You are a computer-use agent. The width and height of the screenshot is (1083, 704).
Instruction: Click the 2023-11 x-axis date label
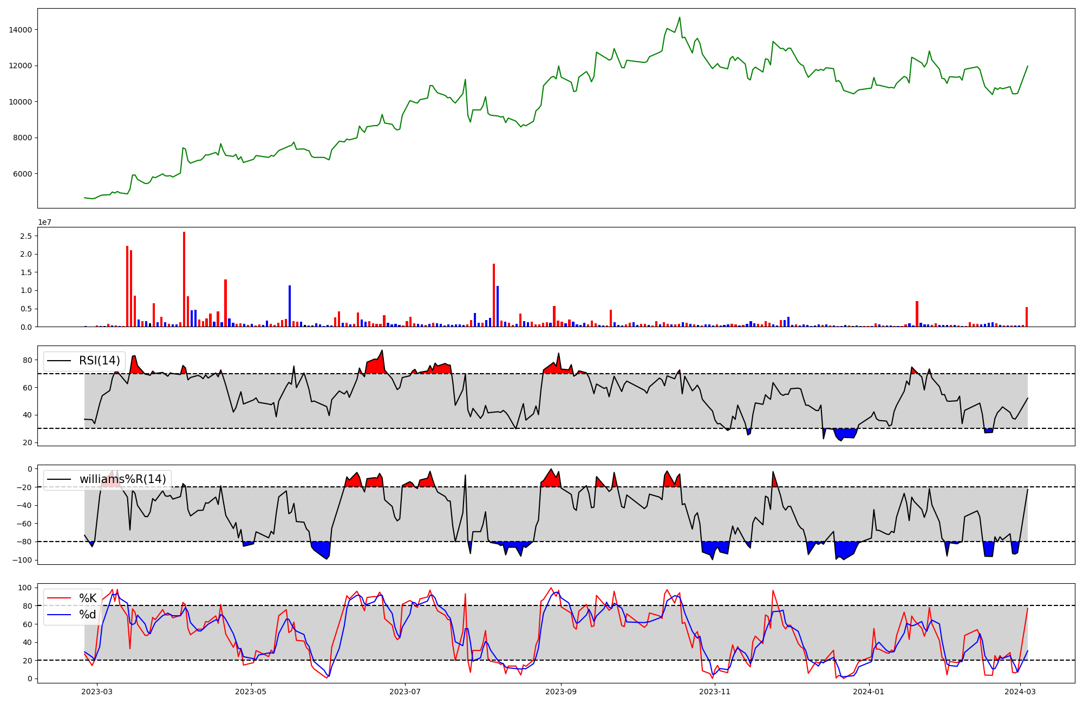coord(715,692)
